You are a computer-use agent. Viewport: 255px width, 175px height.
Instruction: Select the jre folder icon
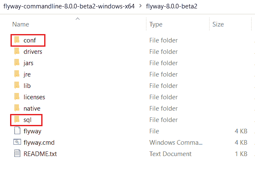click(x=17, y=74)
